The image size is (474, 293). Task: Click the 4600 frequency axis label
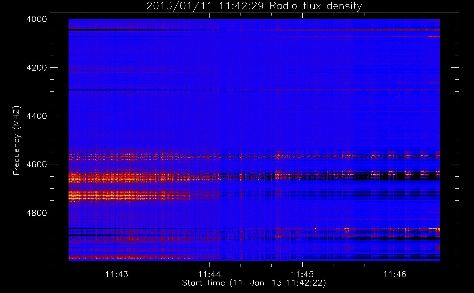tap(37, 164)
